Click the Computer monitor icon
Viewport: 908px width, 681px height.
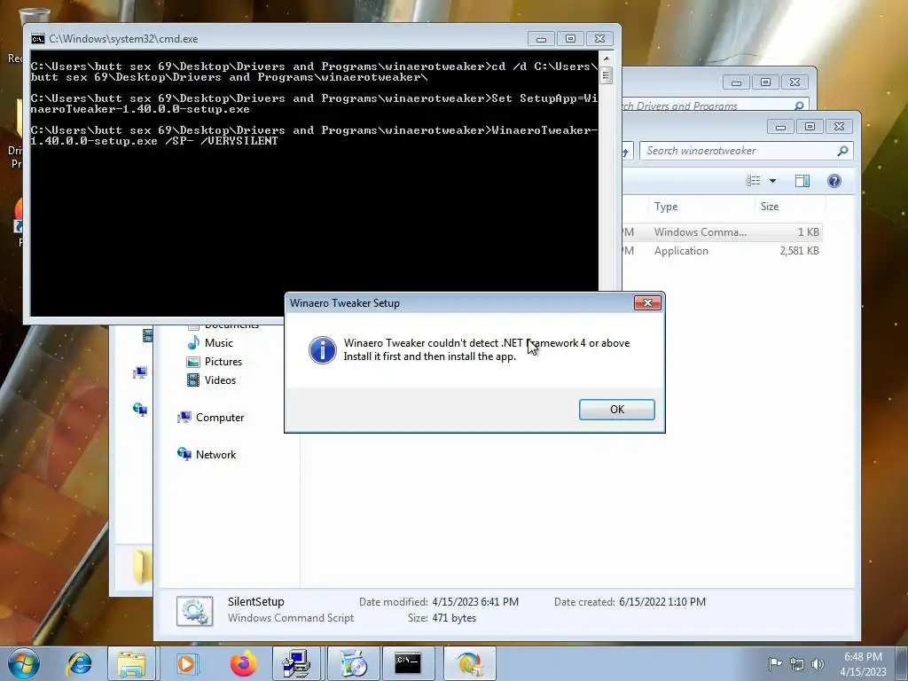[x=184, y=417]
